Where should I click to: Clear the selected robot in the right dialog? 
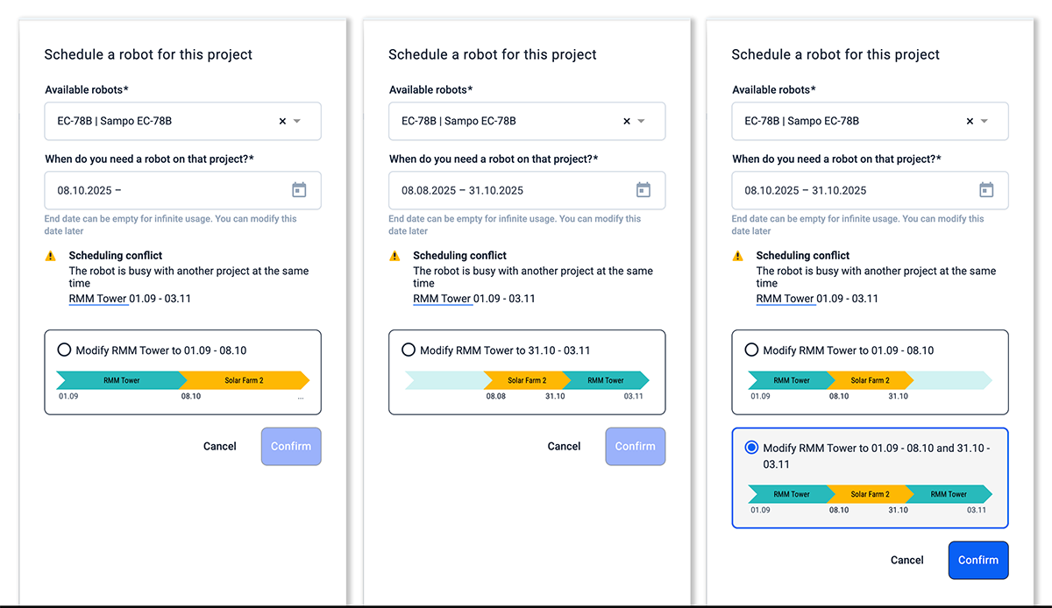970,121
